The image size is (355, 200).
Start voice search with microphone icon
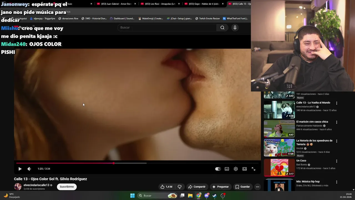pos(235,27)
